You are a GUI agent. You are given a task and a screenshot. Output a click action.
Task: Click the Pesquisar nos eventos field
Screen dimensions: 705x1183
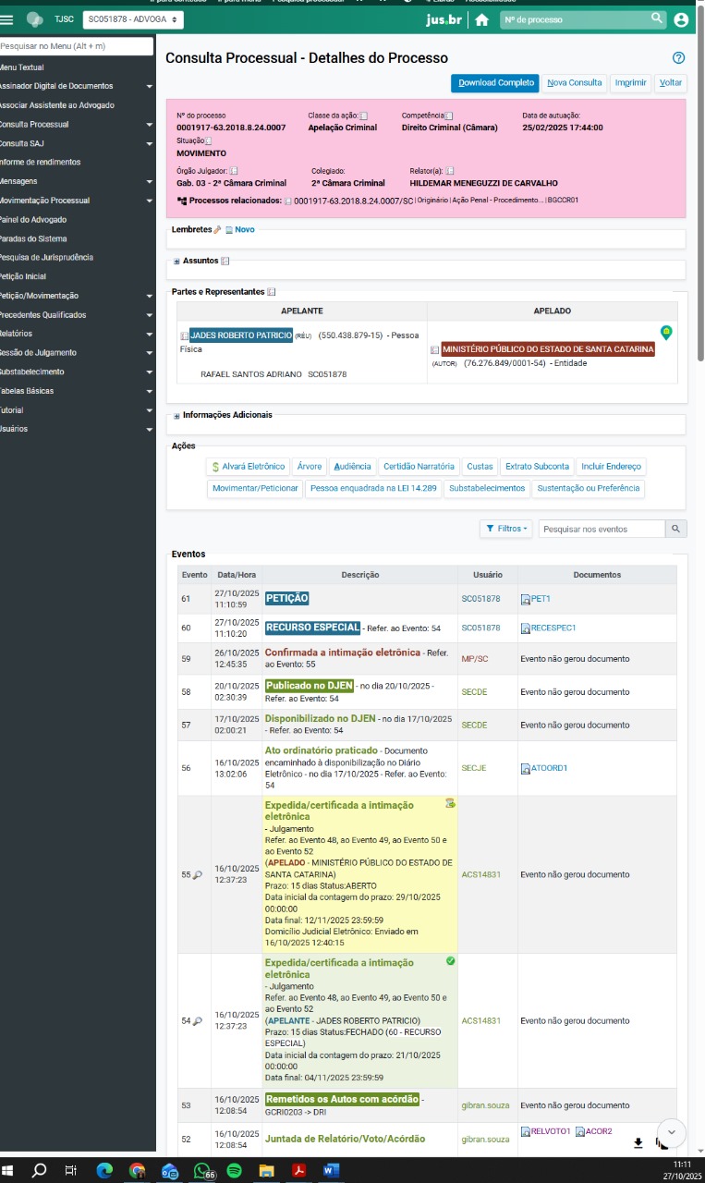tap(601, 529)
